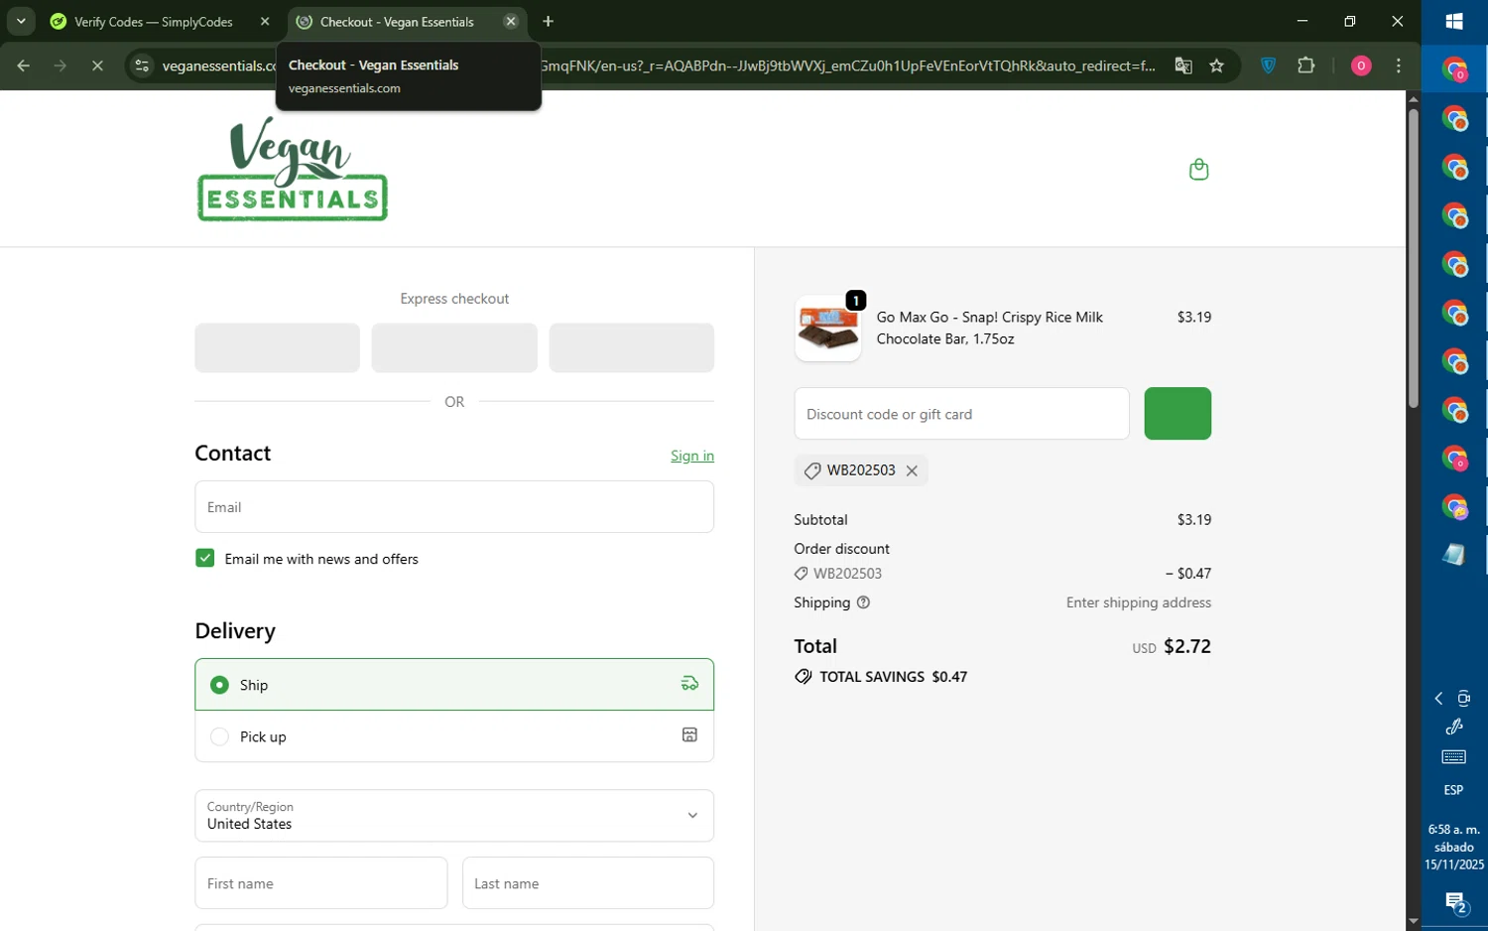Open the translate page icon
Image resolution: width=1488 pixels, height=931 pixels.
click(x=1183, y=66)
